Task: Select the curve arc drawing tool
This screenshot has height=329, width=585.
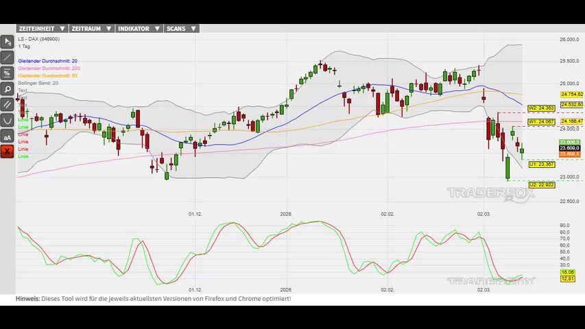Action: 7,120
